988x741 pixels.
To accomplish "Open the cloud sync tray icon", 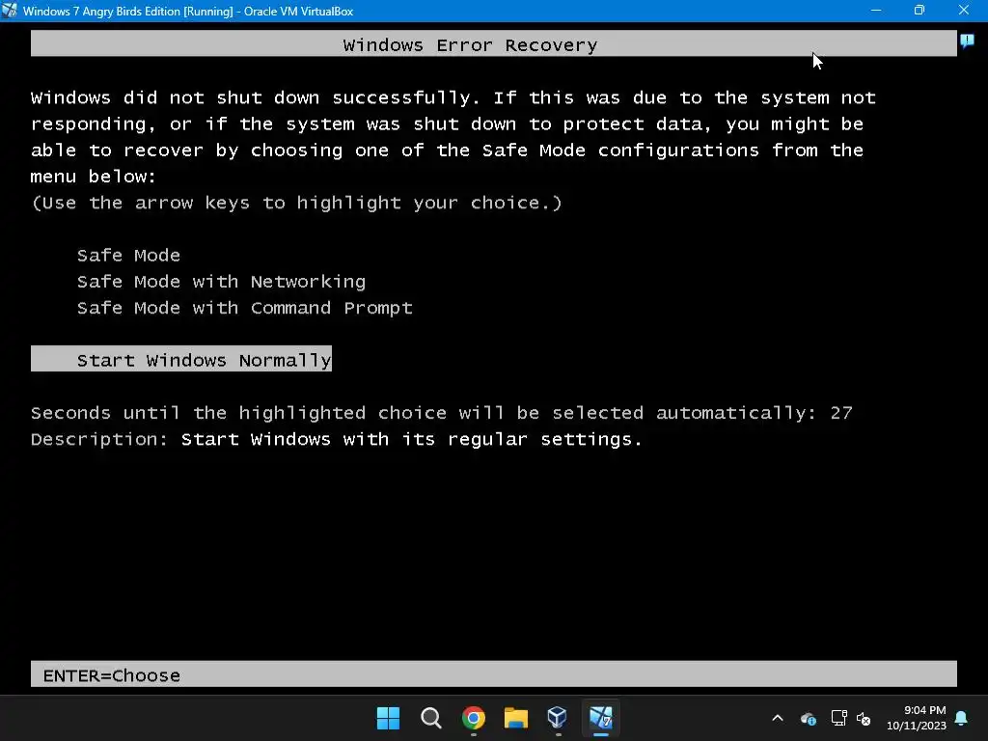I will tap(809, 718).
